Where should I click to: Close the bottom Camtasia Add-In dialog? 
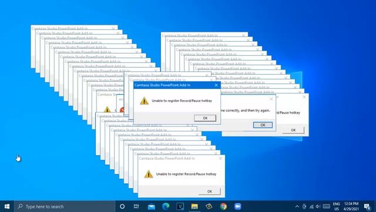point(220,158)
